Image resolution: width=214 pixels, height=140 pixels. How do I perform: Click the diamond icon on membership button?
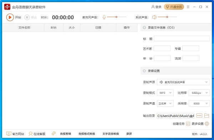(x=168, y=7)
